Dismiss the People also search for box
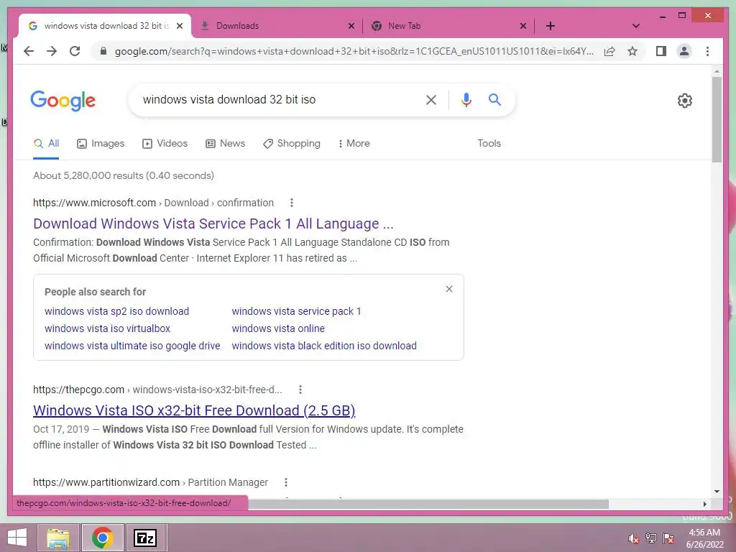 pos(449,289)
